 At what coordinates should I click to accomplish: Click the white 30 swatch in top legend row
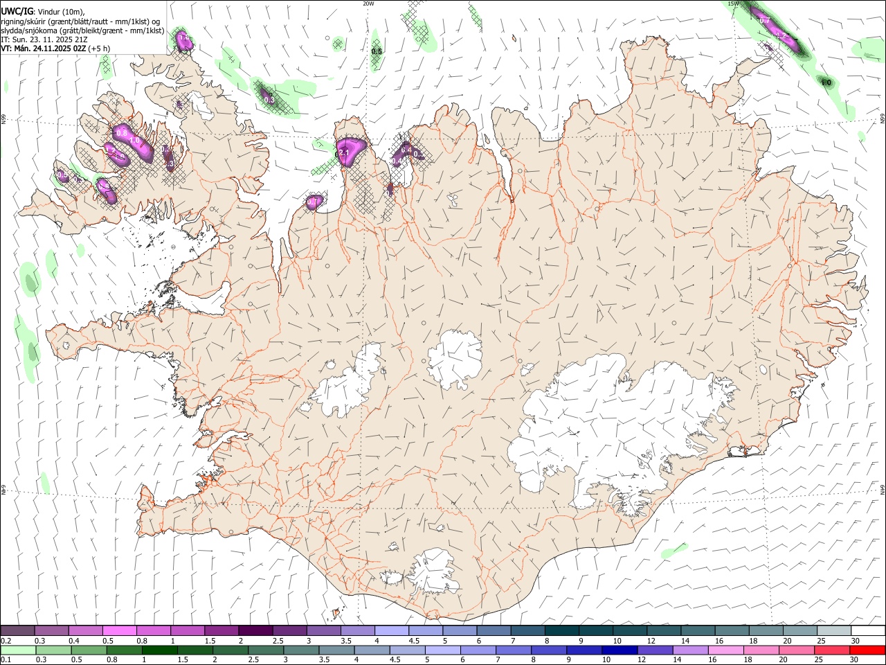[868, 631]
